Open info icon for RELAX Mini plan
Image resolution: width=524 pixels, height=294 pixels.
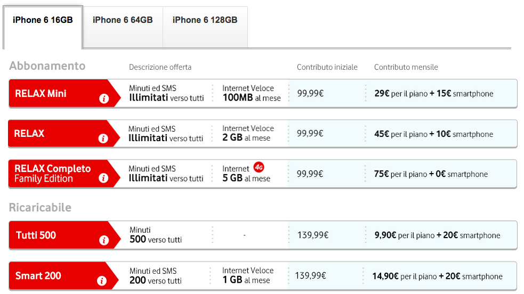[103, 99]
